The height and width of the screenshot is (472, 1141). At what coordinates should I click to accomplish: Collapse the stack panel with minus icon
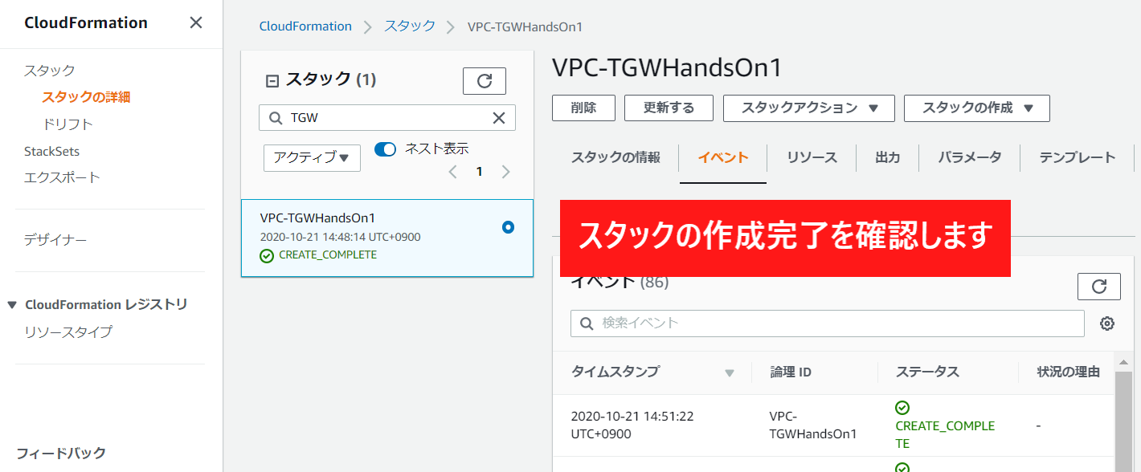(x=272, y=80)
